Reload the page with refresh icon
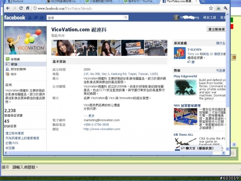The height and width of the screenshot is (181, 241). pos(21,8)
